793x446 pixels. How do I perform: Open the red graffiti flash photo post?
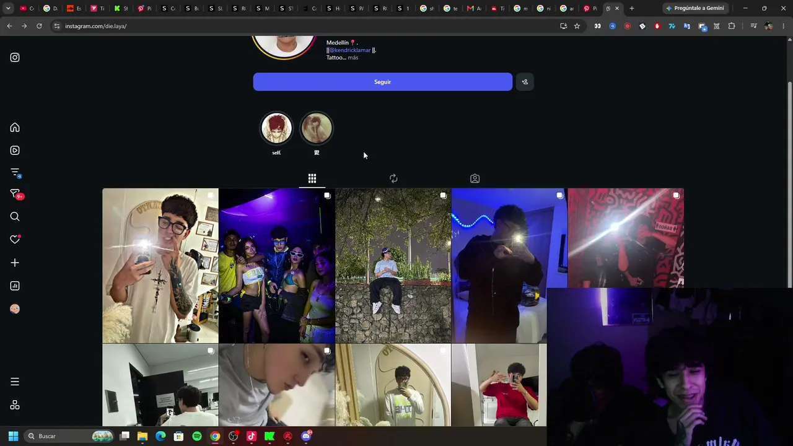(x=626, y=238)
